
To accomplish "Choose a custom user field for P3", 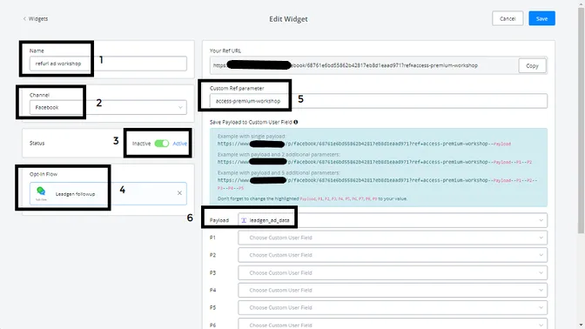I will click(393, 272).
